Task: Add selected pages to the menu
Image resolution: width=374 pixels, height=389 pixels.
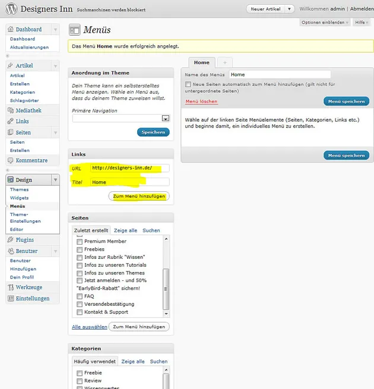Action: (x=139, y=327)
